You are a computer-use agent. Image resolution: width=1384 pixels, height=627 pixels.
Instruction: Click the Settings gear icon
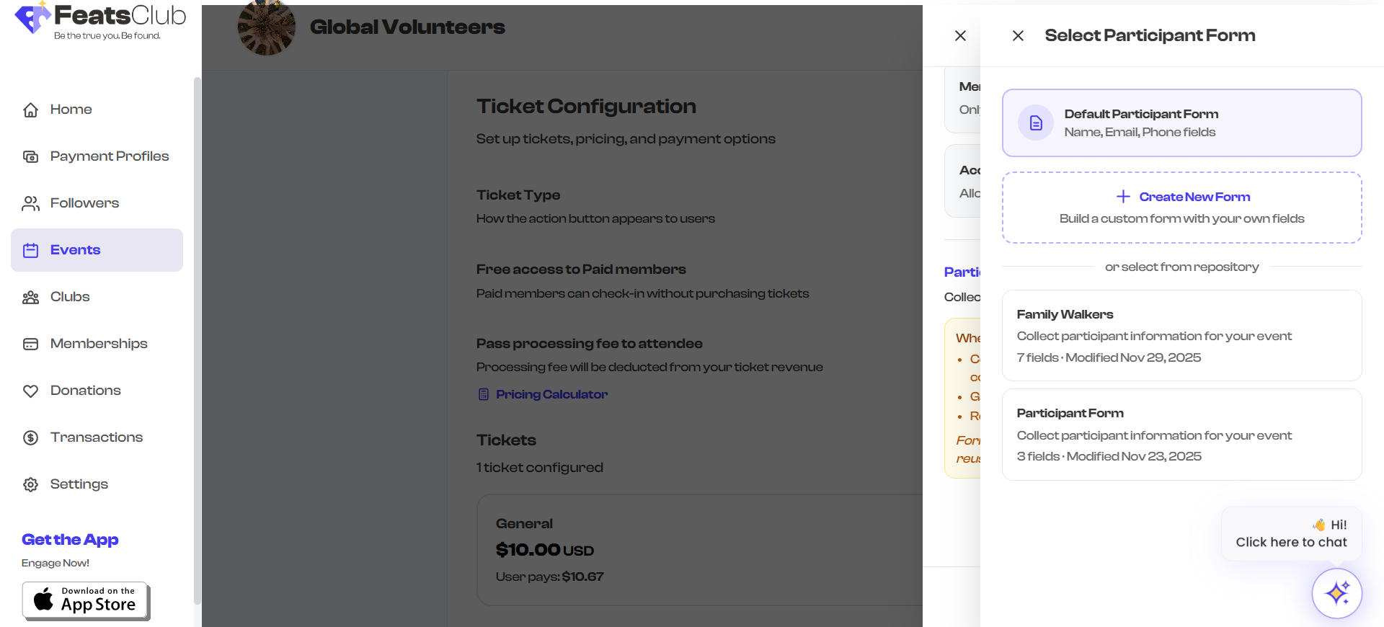pyautogui.click(x=30, y=484)
